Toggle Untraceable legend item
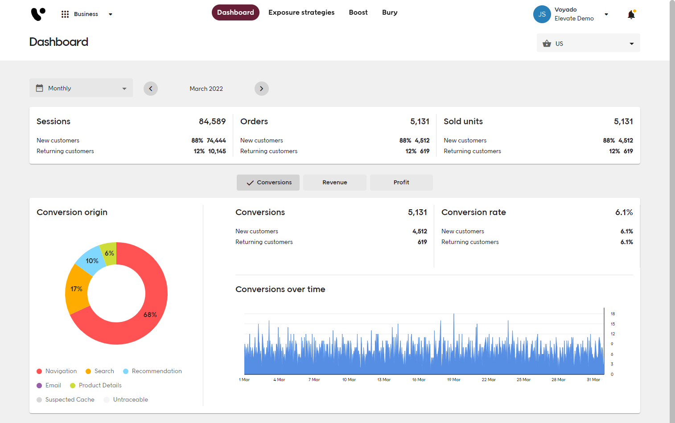 [126, 400]
